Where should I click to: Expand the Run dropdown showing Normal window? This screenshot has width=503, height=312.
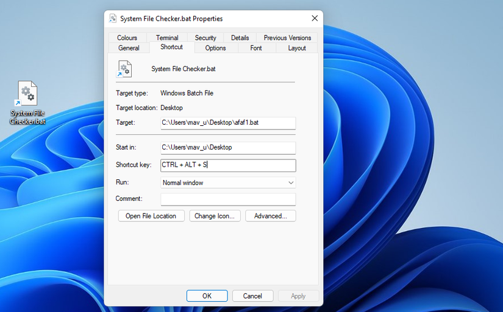(x=228, y=182)
